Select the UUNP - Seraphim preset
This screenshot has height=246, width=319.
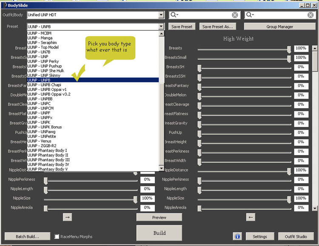pyautogui.click(x=93, y=43)
